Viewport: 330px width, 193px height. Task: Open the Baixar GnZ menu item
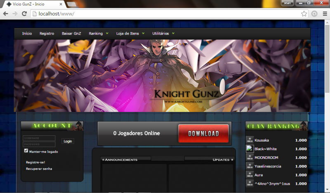71,33
